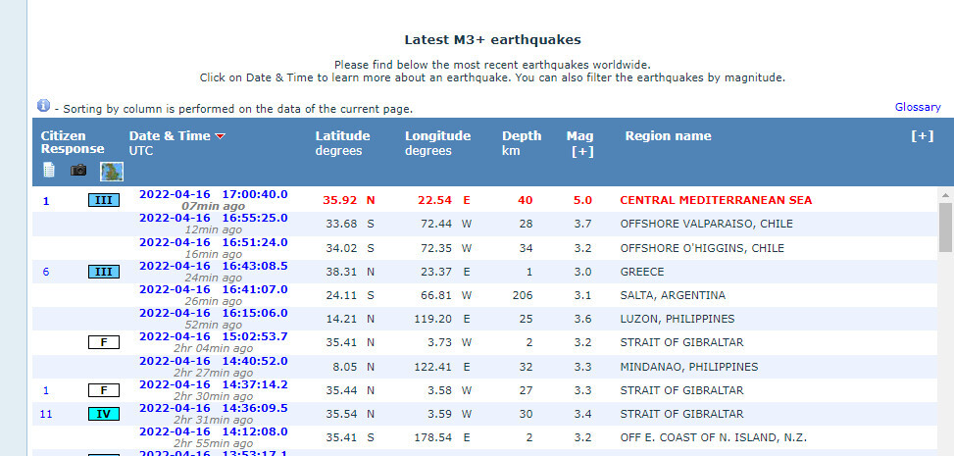
Task: Click the vertical scrollbar thumb of the table
Action: pyautogui.click(x=945, y=228)
